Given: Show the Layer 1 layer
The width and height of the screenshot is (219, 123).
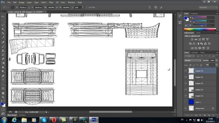Looking at the screenshot, I should tap(185, 102).
